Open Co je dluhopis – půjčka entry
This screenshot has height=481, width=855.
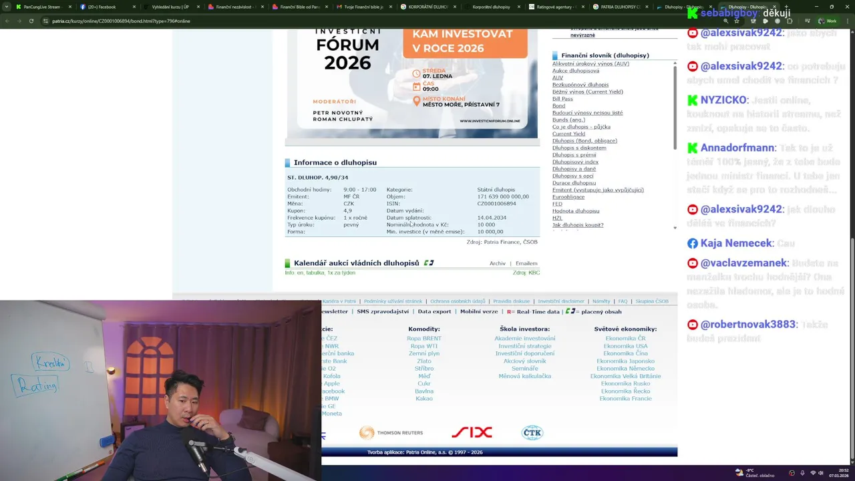coord(581,127)
